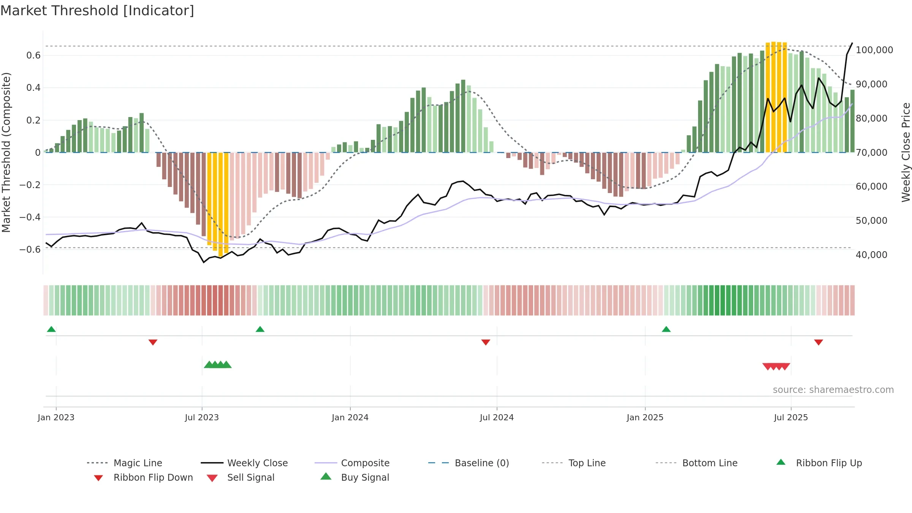Screen dimensions: 912x513
Task: Click the 40,000 price axis label
Action: pyautogui.click(x=871, y=255)
